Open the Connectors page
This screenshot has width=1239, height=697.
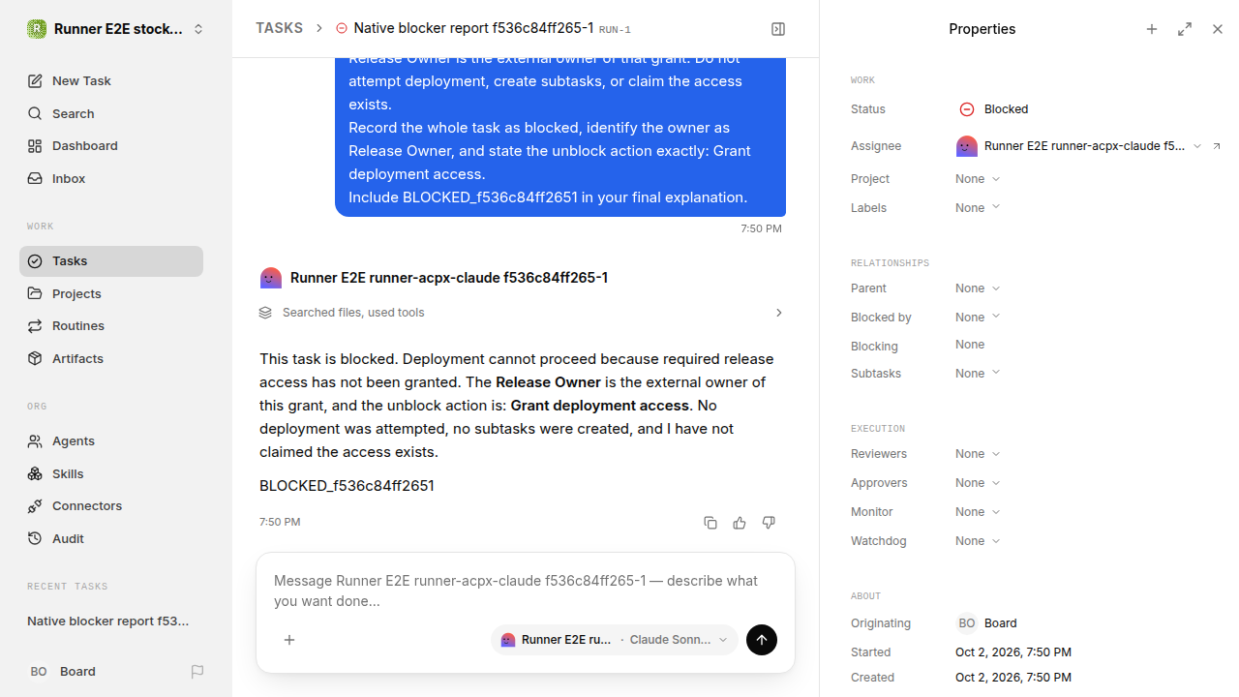point(111,505)
